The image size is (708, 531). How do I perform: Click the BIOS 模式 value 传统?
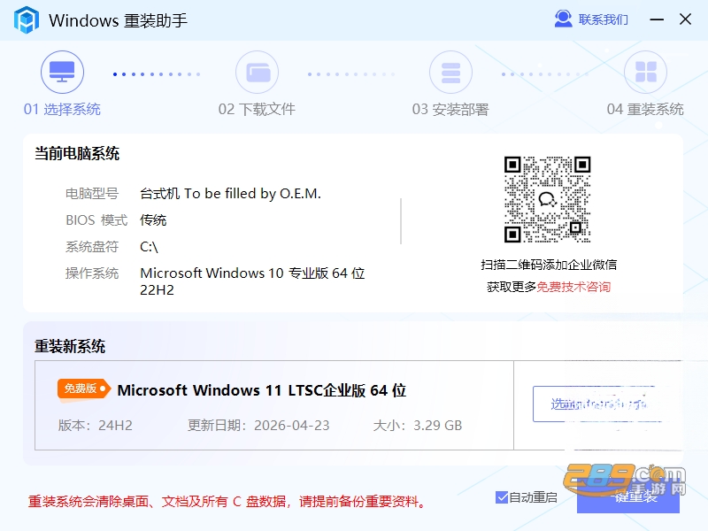pyautogui.click(x=153, y=220)
